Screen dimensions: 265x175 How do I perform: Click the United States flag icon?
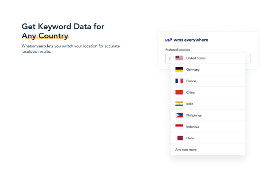point(179,58)
